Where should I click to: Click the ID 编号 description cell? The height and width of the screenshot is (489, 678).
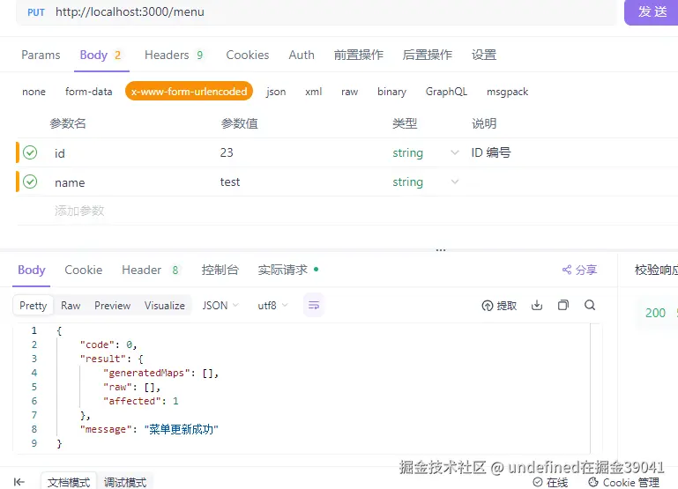pyautogui.click(x=491, y=152)
